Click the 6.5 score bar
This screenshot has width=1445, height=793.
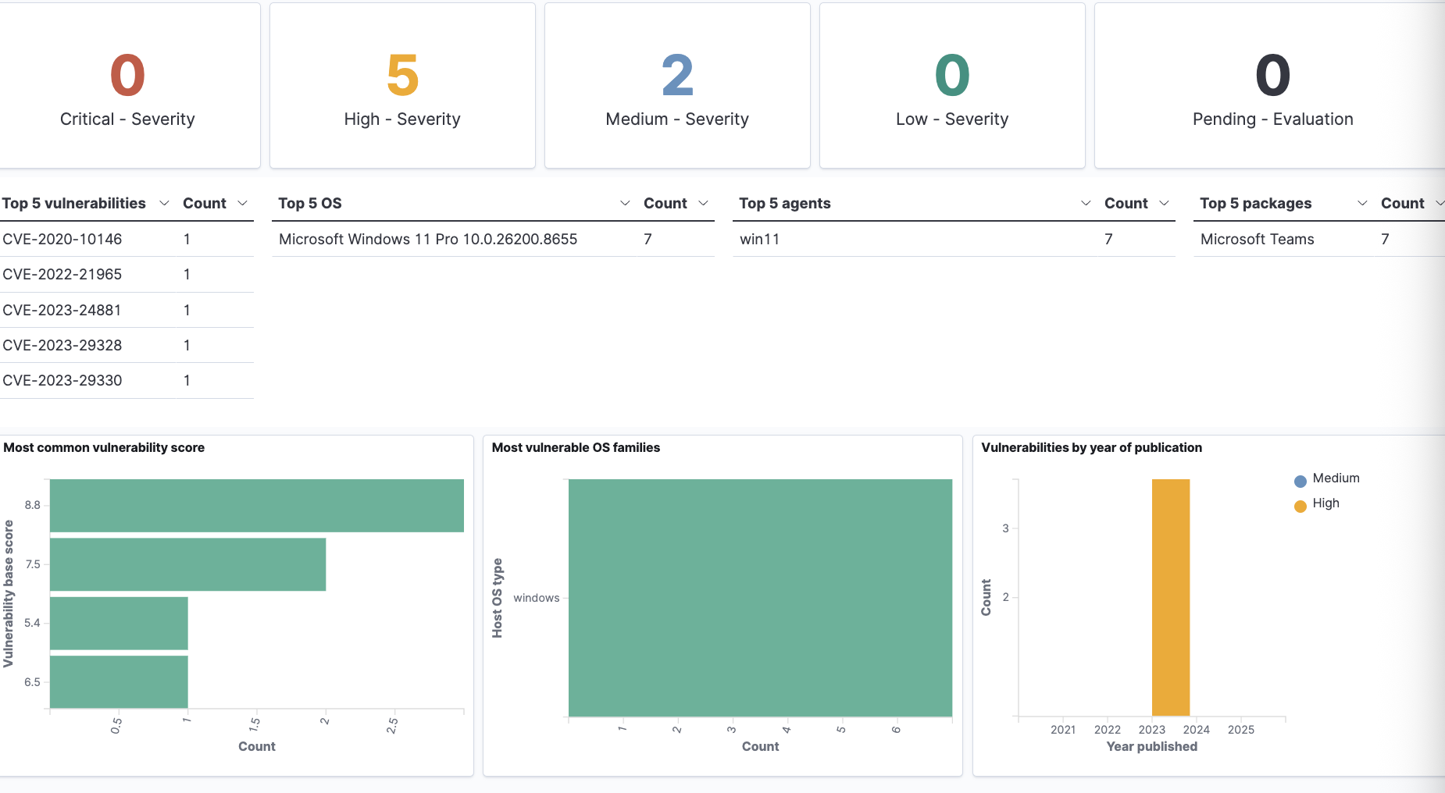tap(119, 682)
